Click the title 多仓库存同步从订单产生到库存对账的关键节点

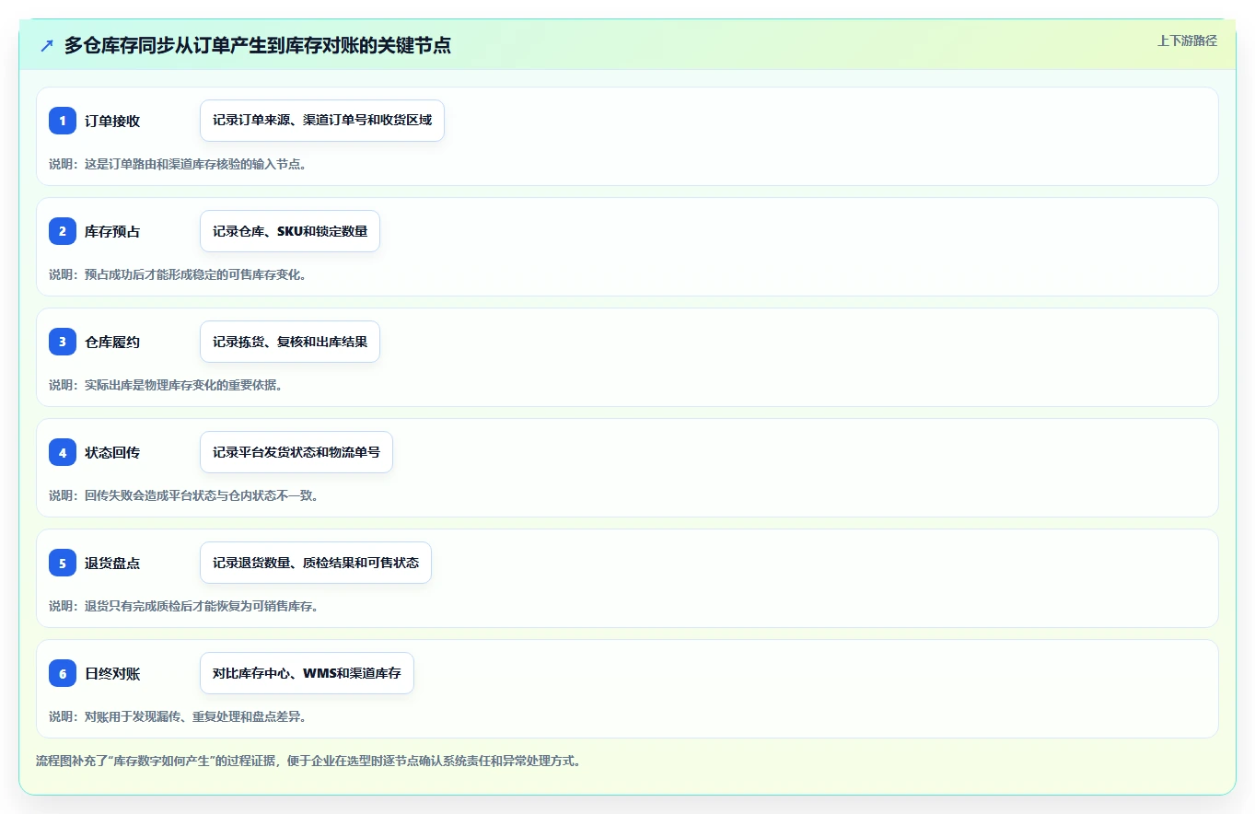point(258,45)
